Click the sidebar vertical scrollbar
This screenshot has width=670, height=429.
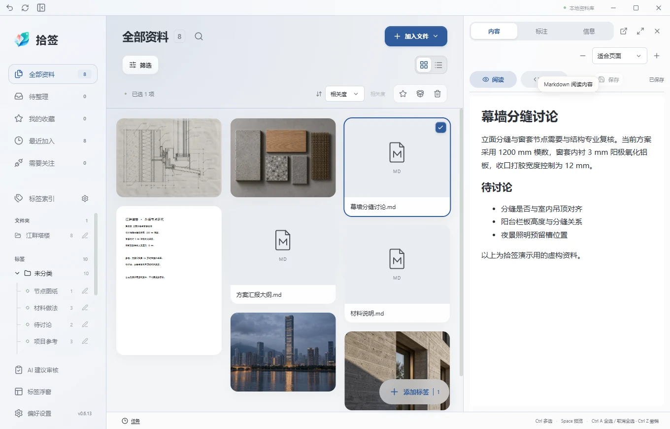(x=96, y=254)
